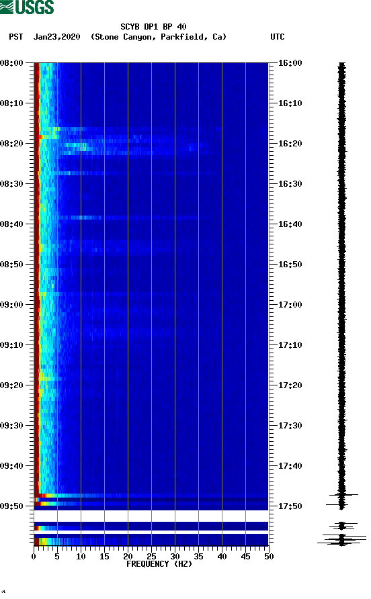Click the 16:20 UTC time label

(290, 144)
